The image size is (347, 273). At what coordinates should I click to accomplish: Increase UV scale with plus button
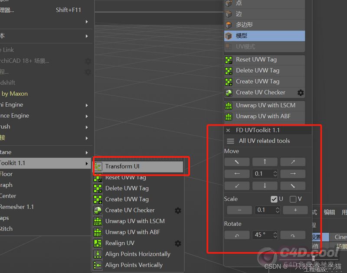point(295,210)
